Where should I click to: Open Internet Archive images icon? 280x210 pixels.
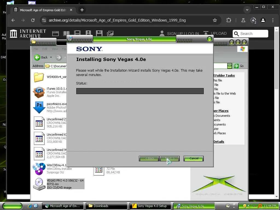point(110,33)
